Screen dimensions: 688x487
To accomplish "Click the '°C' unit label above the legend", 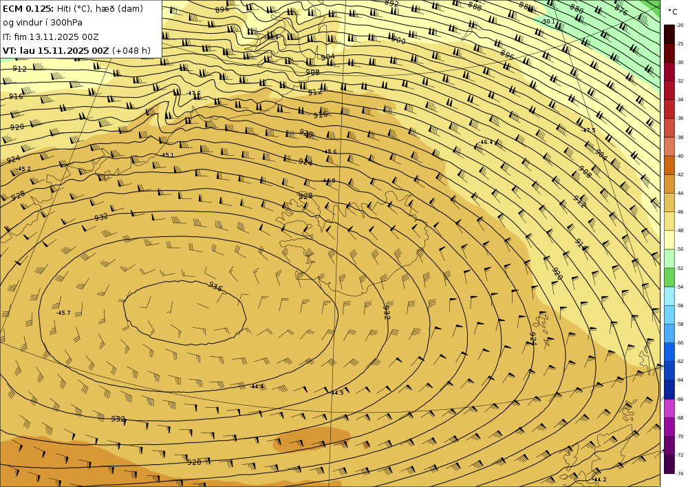I will [673, 12].
